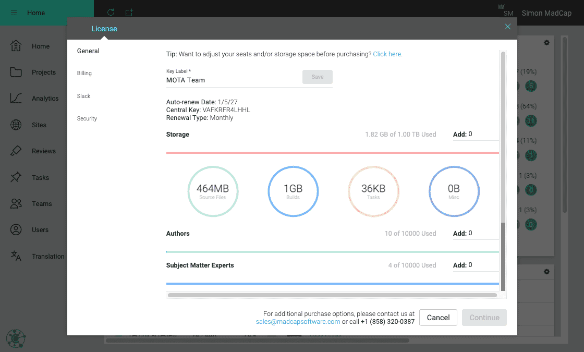Screen dimensions: 584x352
Task: Open the Analytics chart icon
Action: point(16,99)
